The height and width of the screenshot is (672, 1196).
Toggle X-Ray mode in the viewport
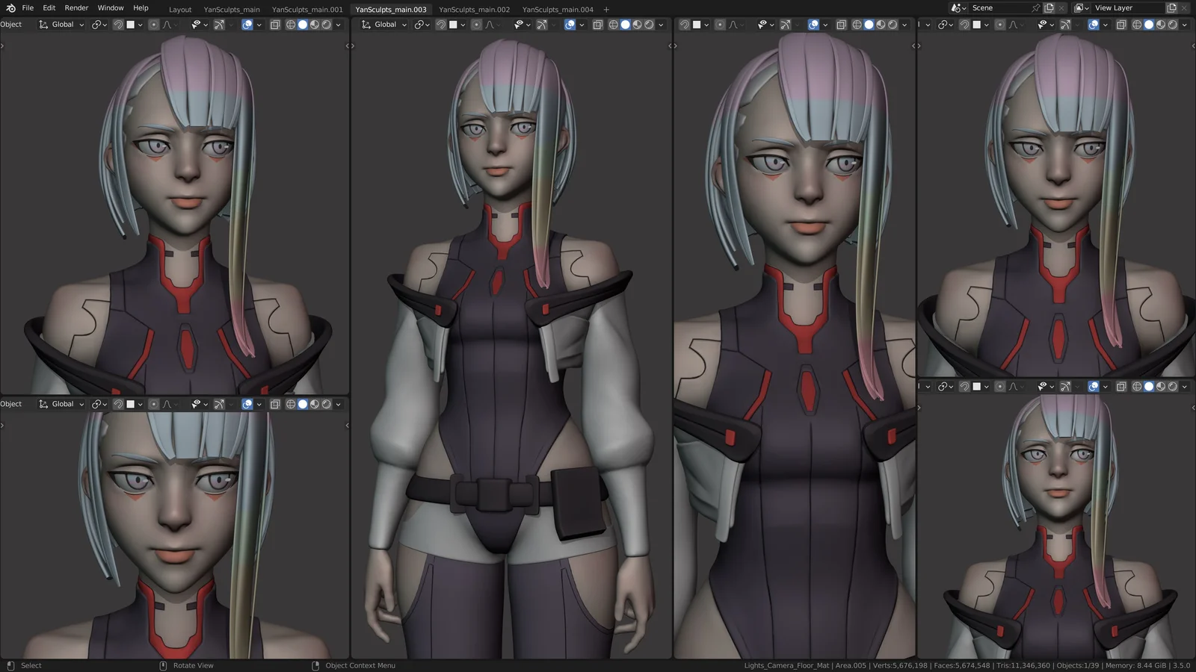coord(275,24)
